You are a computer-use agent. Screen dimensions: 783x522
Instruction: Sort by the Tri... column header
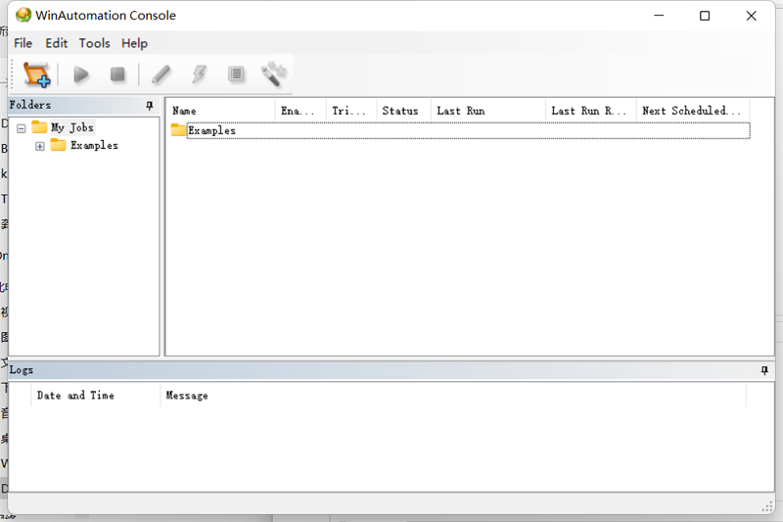[351, 111]
